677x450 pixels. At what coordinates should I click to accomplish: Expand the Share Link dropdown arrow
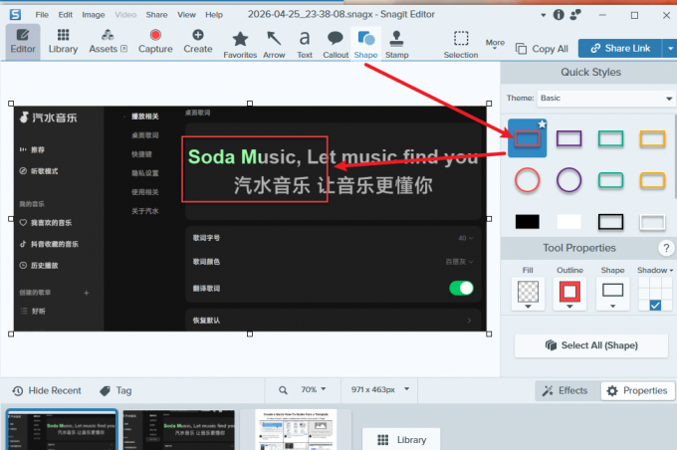[x=670, y=49]
